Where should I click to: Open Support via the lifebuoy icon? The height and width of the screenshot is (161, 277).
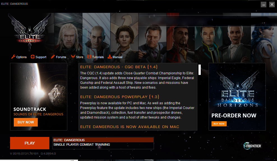(x=33, y=57)
